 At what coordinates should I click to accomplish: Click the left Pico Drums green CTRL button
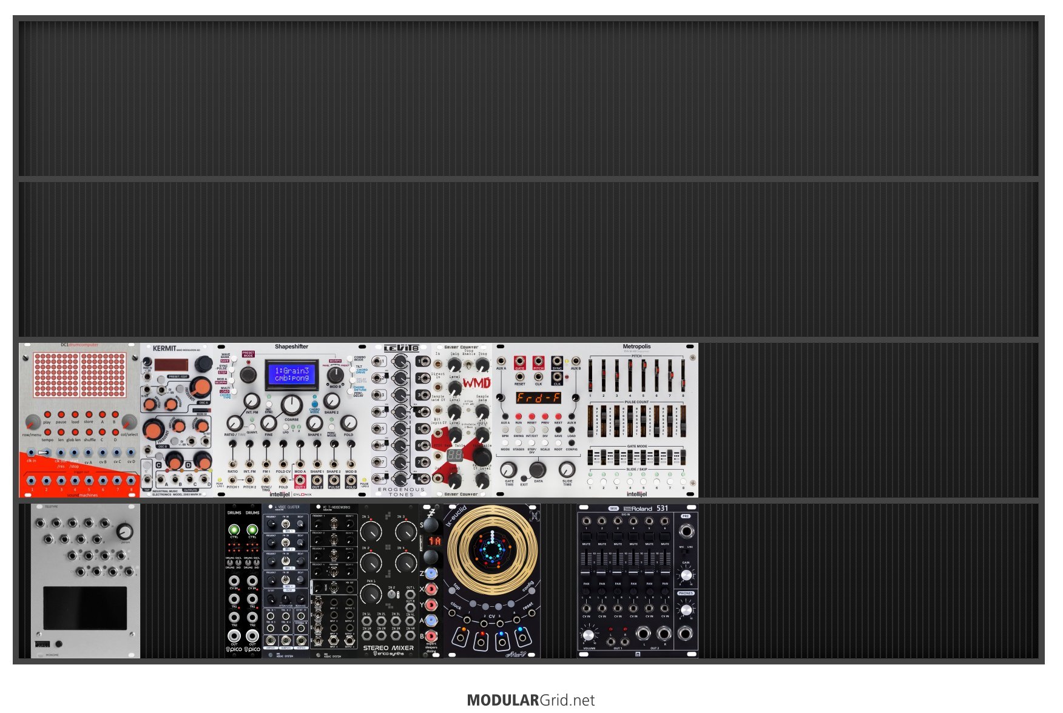coord(234,530)
